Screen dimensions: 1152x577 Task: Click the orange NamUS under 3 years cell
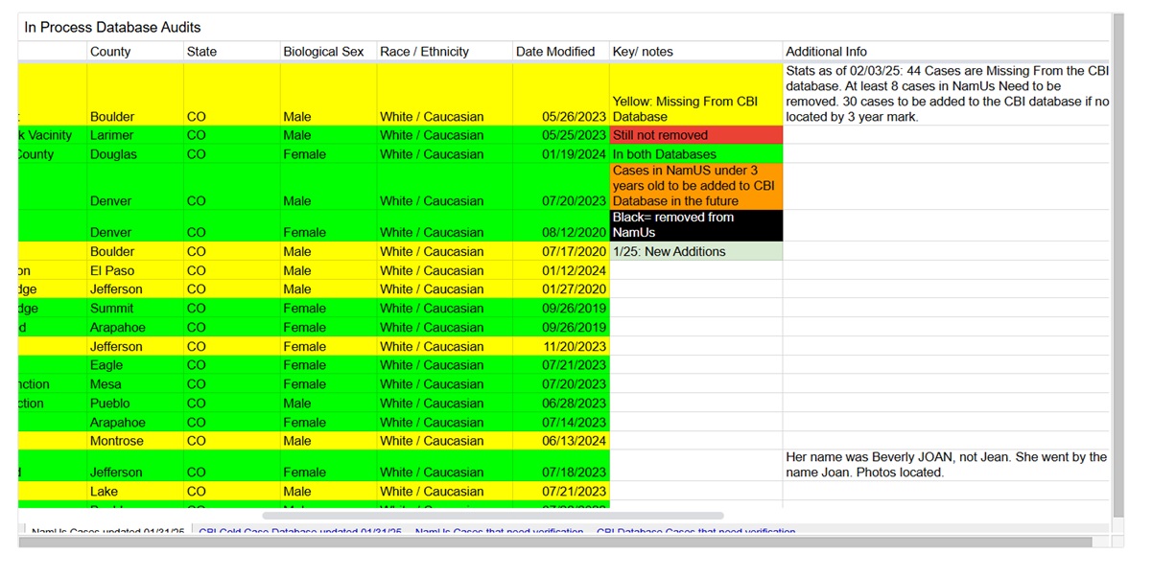(695, 186)
